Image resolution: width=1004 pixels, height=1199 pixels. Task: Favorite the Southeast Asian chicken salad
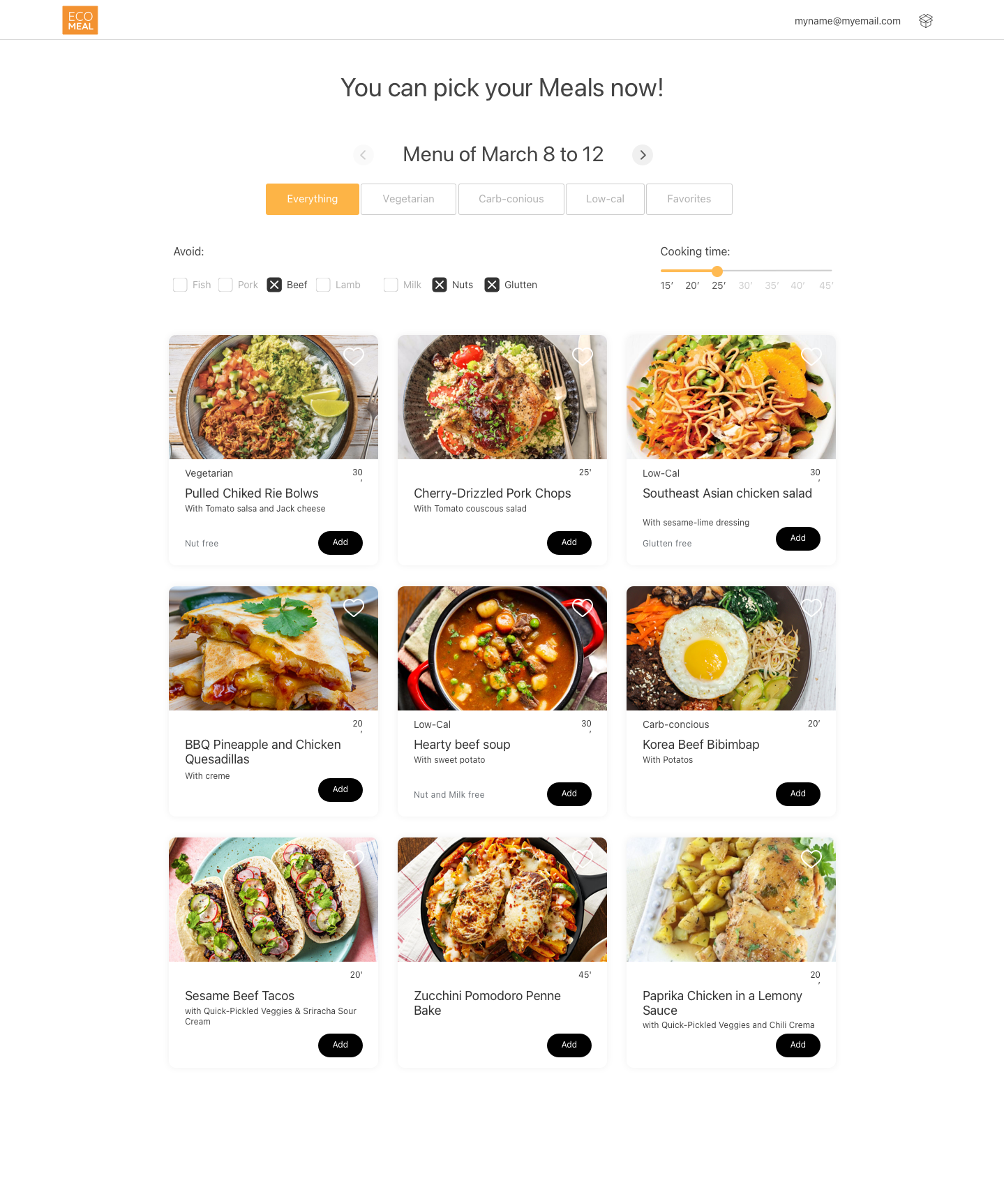tap(811, 356)
